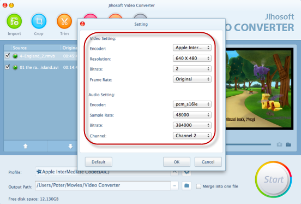Click the Output Path text field

point(103,185)
